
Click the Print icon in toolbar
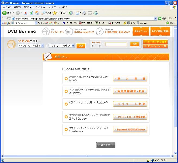[84, 13]
